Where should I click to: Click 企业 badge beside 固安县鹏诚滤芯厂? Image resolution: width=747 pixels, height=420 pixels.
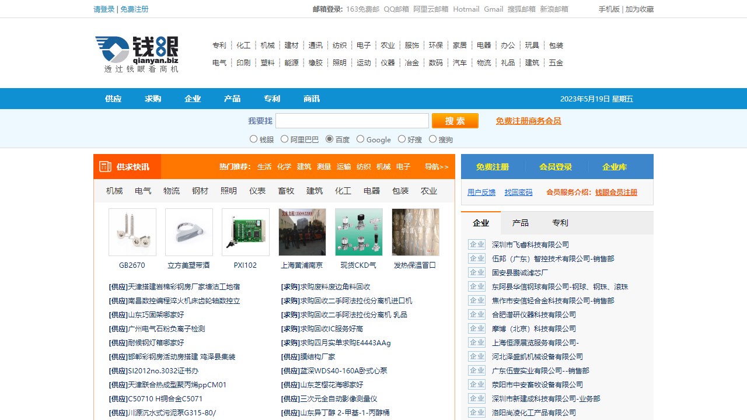(x=477, y=272)
